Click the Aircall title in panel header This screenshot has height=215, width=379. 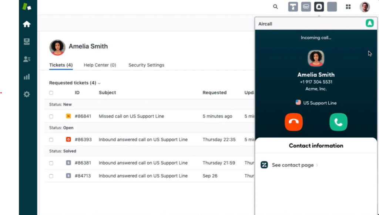(265, 24)
